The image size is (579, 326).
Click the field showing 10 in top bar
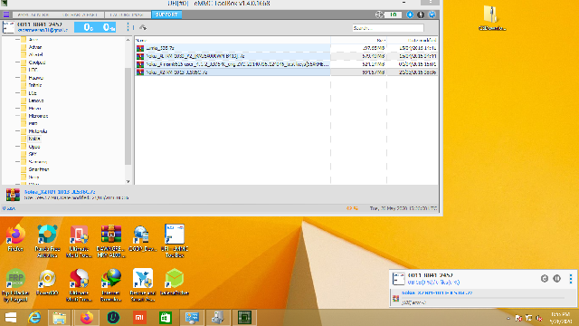tap(394, 14)
